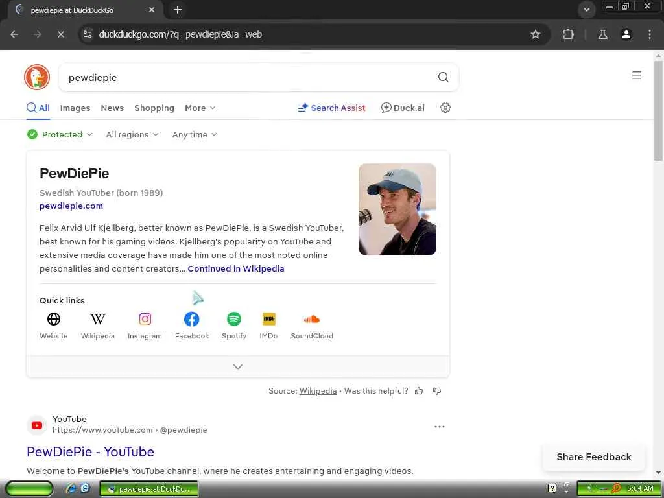Open search settings gear icon
664x498 pixels.
point(445,108)
